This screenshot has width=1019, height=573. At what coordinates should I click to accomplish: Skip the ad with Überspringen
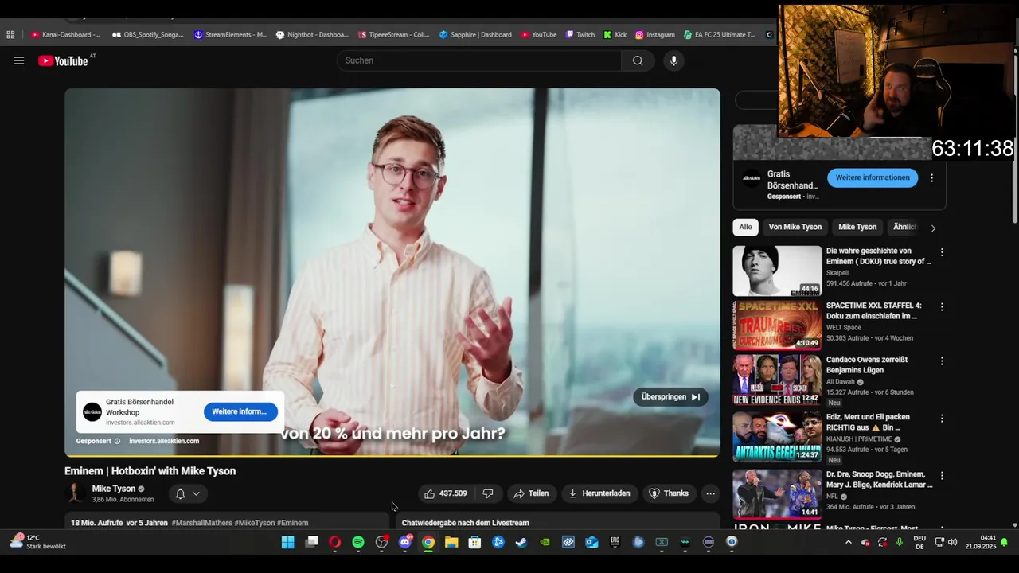671,396
